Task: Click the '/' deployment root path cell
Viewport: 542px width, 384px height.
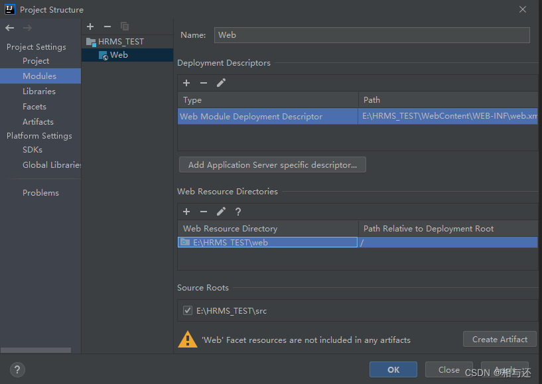Action: pyautogui.click(x=448, y=242)
